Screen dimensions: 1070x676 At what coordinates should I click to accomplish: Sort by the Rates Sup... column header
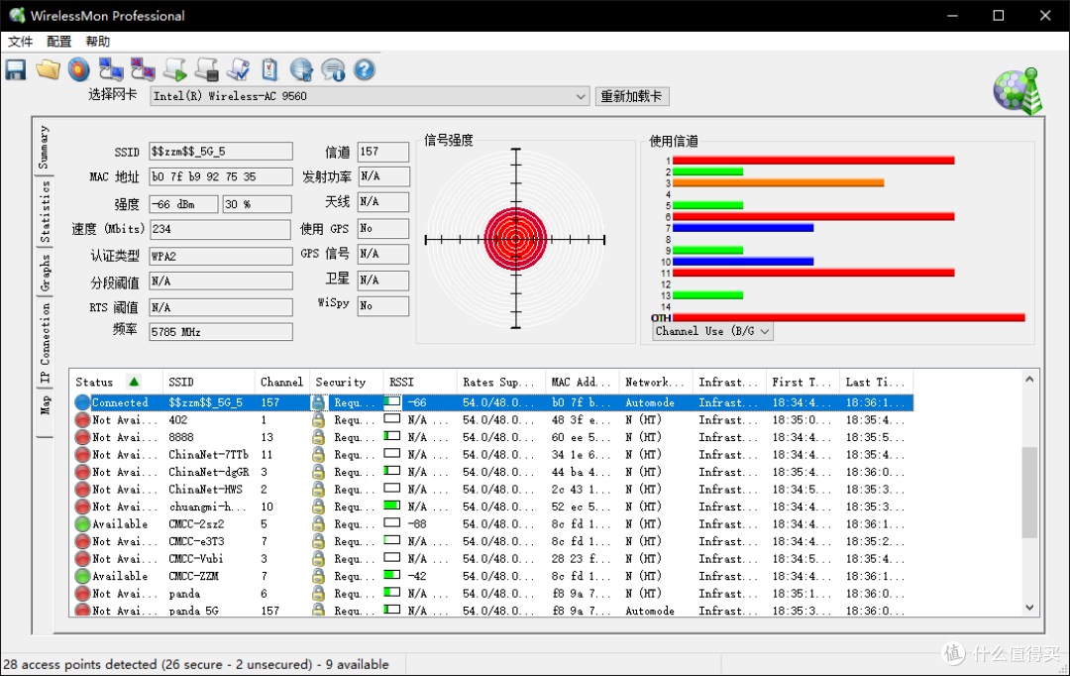(500, 382)
